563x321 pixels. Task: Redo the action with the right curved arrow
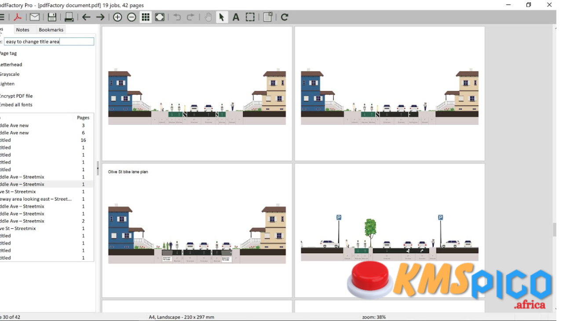[190, 17]
